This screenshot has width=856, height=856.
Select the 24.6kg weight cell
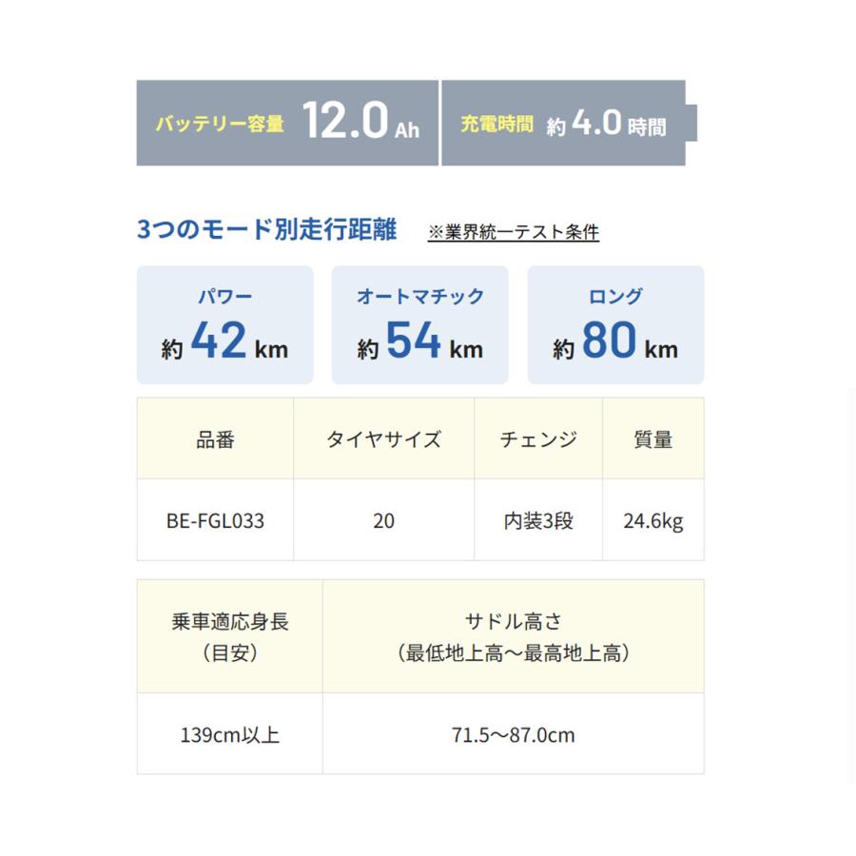point(653,521)
